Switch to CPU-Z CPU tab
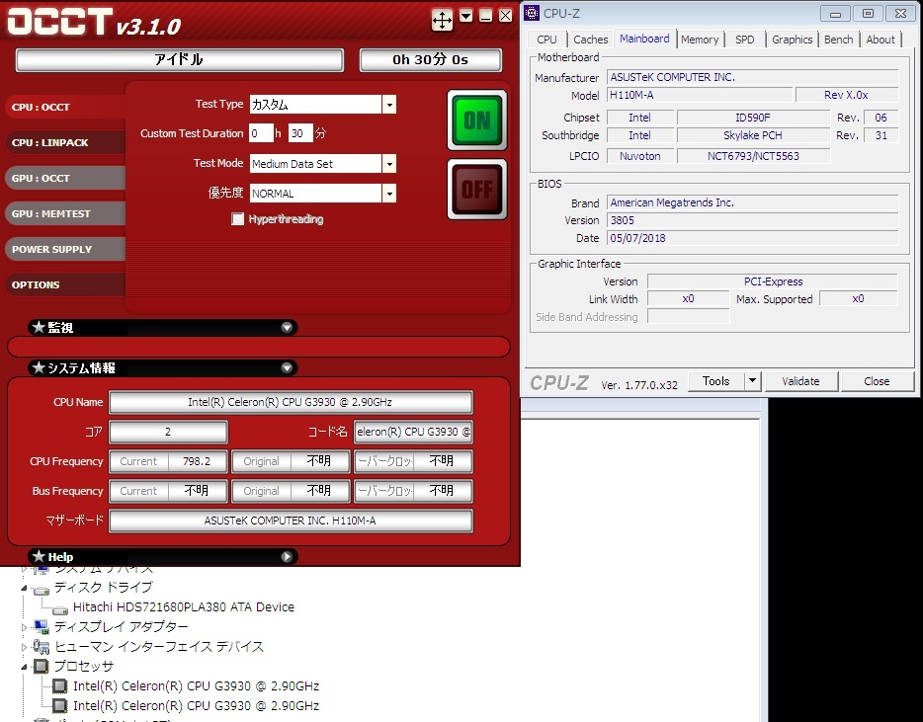This screenshot has width=923, height=722. point(546,40)
